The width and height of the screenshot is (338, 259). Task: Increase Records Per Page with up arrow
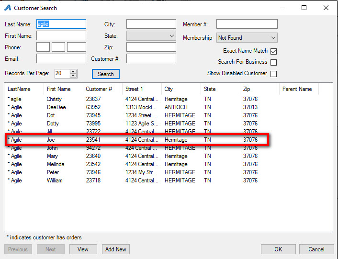(73, 71)
